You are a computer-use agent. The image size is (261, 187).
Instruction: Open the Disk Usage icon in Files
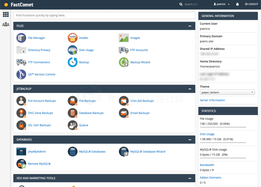(x=73, y=50)
